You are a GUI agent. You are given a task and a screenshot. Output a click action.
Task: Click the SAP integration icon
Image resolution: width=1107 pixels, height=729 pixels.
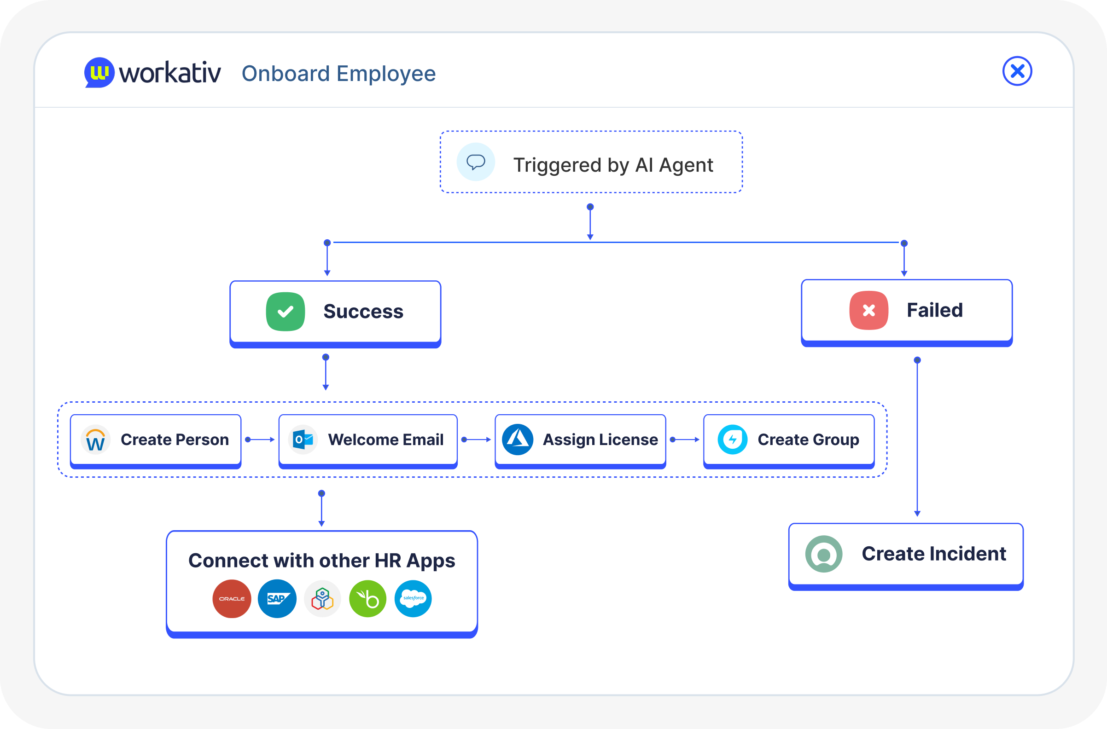tap(277, 599)
